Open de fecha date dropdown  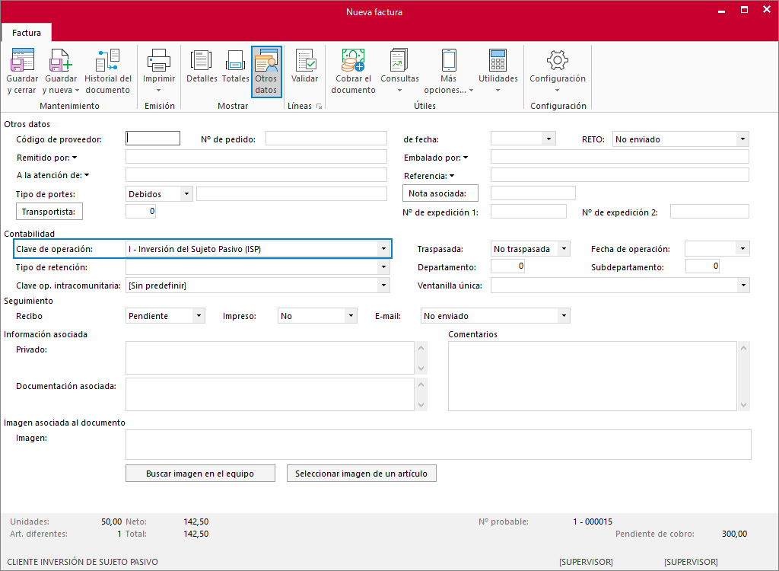[549, 139]
